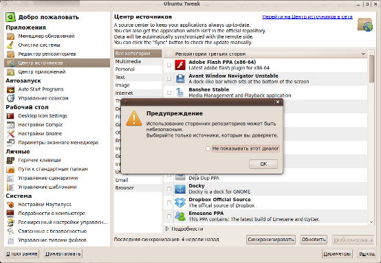
Task: Click the Banshee Stable icon
Action: pos(180,93)
